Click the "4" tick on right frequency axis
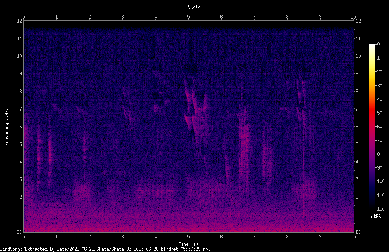 (x=357, y=162)
